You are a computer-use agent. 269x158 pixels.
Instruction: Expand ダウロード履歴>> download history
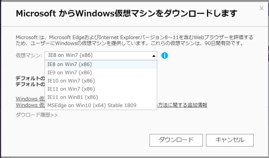click(x=36, y=115)
